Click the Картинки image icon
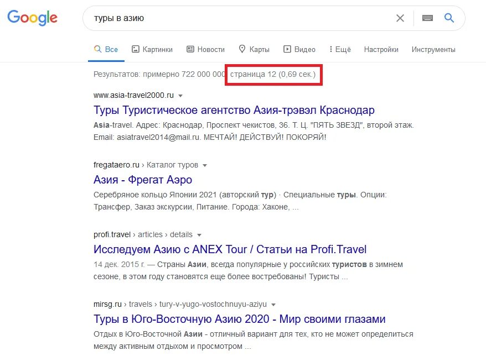Image resolution: width=486 pixels, height=361 pixels. (x=136, y=49)
